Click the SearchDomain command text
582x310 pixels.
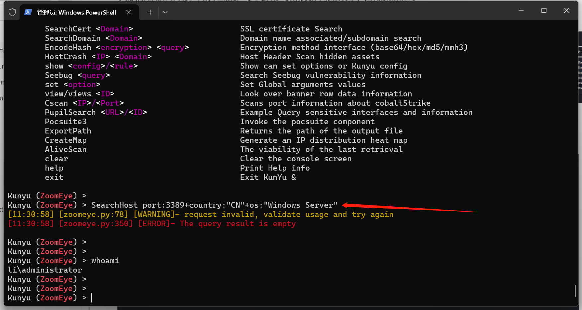tap(72, 38)
